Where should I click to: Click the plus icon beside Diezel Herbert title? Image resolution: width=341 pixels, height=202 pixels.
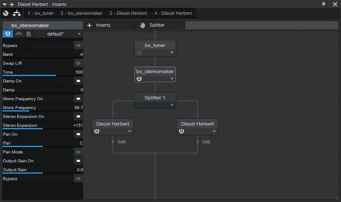pos(12,4)
